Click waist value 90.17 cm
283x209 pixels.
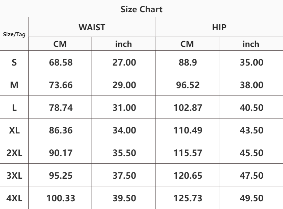pyautogui.click(x=61, y=153)
